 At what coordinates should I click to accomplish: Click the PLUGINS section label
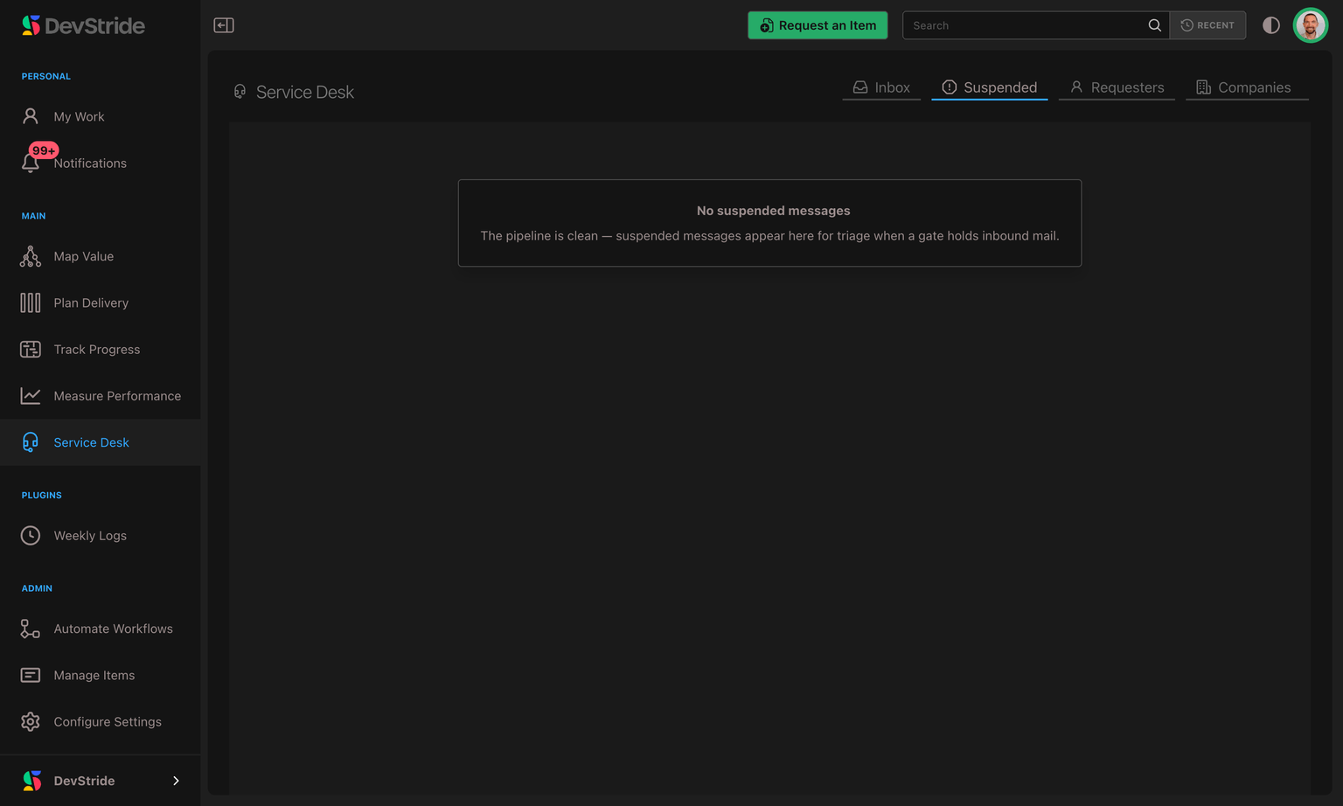(x=41, y=495)
